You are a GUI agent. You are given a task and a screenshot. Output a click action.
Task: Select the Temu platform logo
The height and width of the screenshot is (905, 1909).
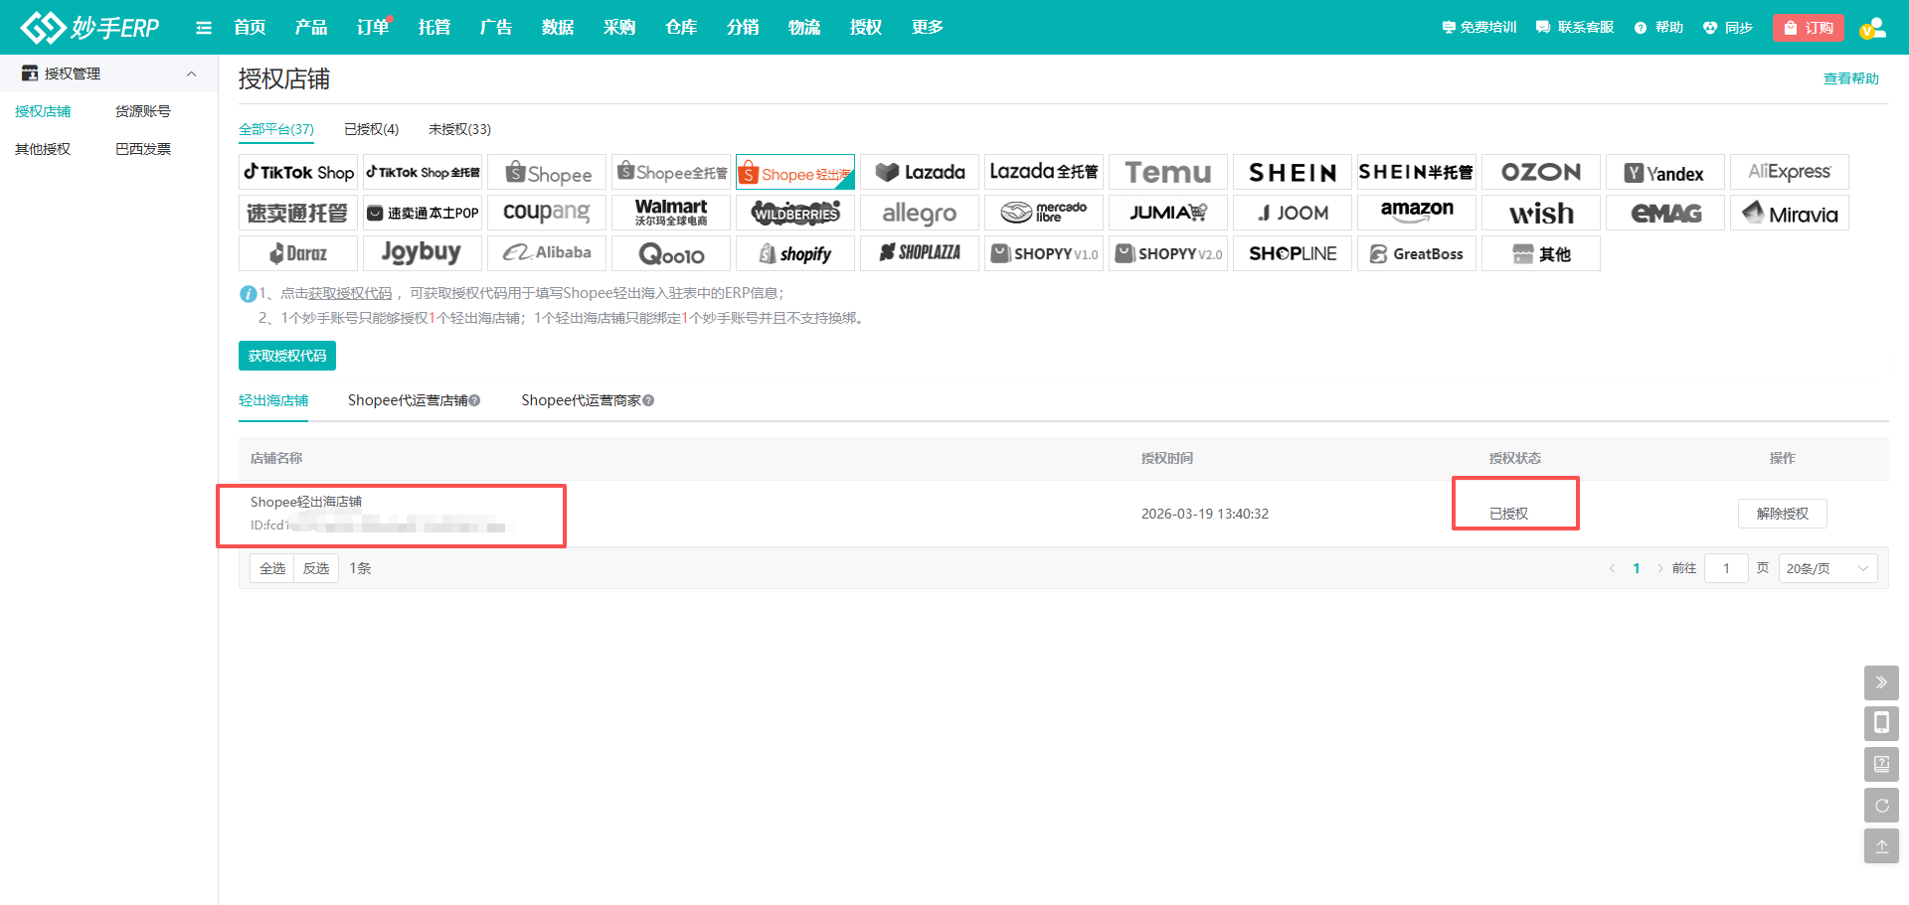[1168, 172]
